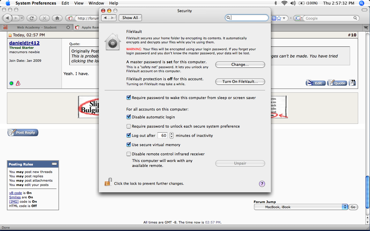This screenshot has width=370, height=231.
Task: Open the volume control in menu bar
Action: tap(293, 3)
